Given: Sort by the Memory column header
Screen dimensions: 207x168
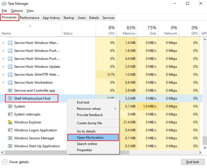Looking at the screenshot, I should pos(127,31).
